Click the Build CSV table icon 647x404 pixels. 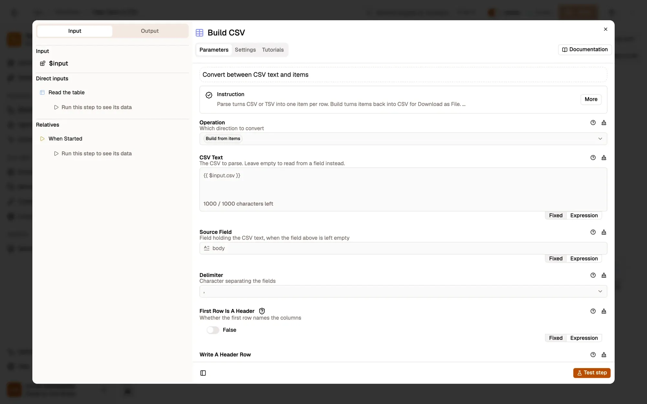click(200, 33)
